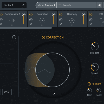This screenshot has height=104, width=104.
Task: Click the module chain horizontal scrollbar
Action: point(26,28)
